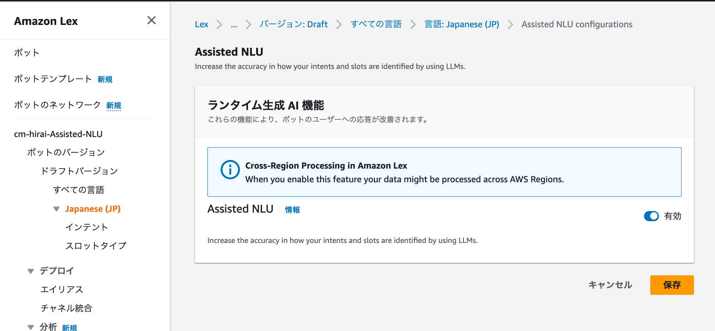Click the info icon in Cross-Region notice
The image size is (715, 331).
pyautogui.click(x=230, y=170)
